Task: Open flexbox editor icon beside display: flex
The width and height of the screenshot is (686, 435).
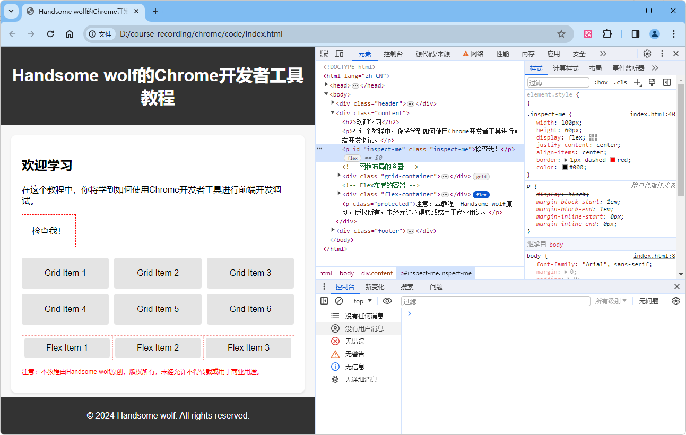Action: [593, 137]
